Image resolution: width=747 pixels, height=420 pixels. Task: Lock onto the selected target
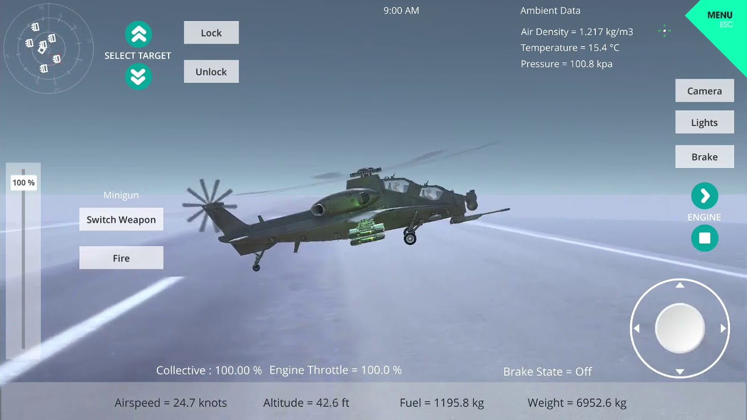point(211,33)
